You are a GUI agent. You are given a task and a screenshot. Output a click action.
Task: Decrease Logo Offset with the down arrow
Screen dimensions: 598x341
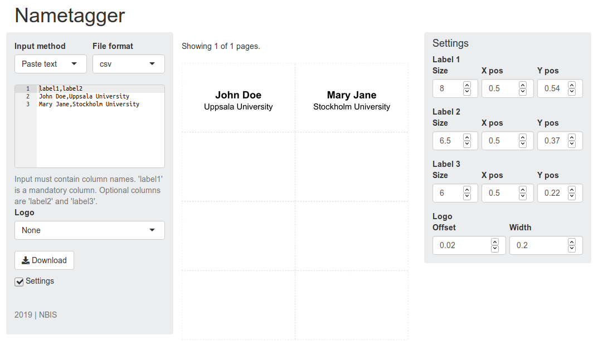click(x=495, y=249)
